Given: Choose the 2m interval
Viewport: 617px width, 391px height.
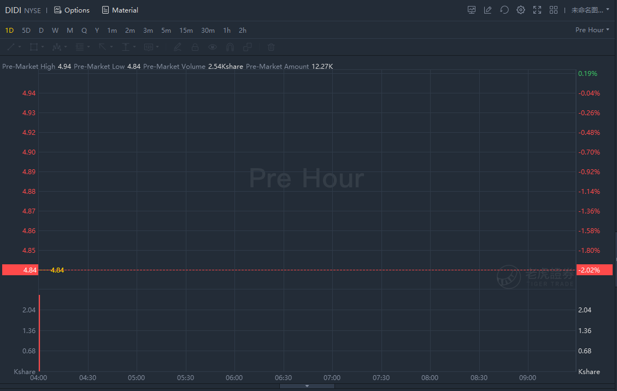Looking at the screenshot, I should click(130, 30).
